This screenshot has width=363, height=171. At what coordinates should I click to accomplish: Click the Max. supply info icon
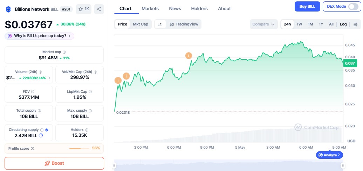coord(90,111)
